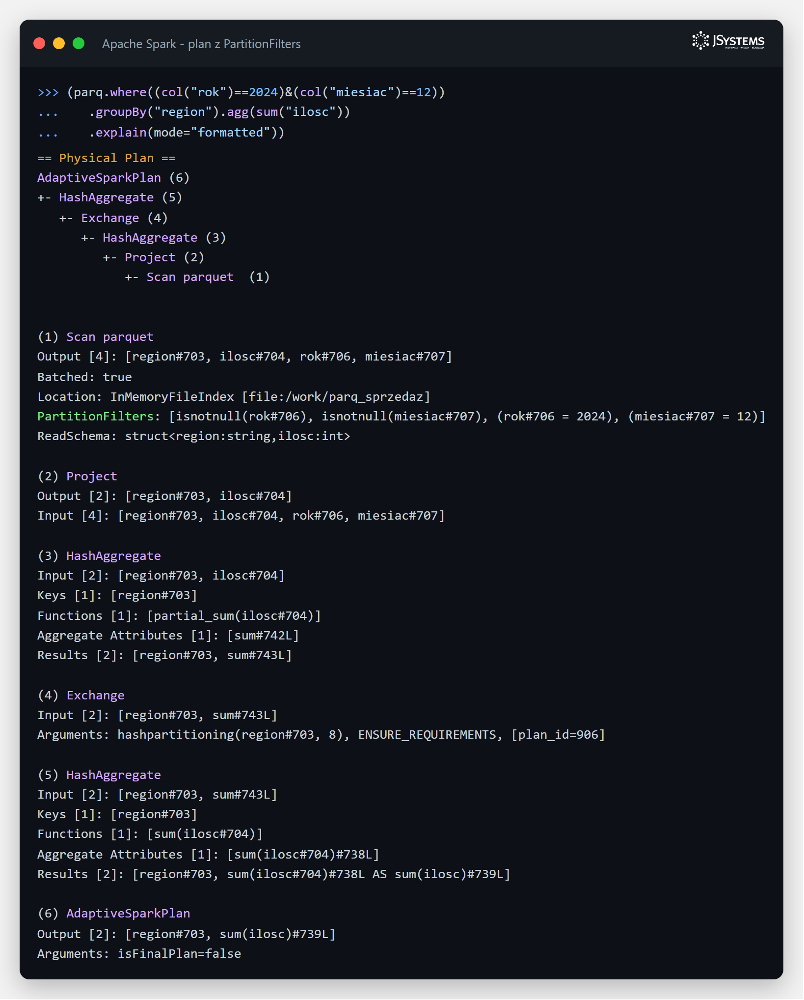Click tree root "AdaptiveSparkPlan (6)"

coord(113,178)
